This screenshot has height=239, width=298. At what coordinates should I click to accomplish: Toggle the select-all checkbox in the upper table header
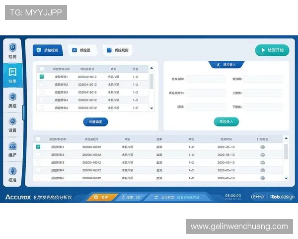click(x=42, y=69)
